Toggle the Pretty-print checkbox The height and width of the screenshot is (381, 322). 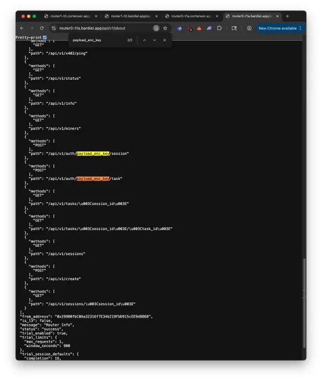(x=45, y=38)
